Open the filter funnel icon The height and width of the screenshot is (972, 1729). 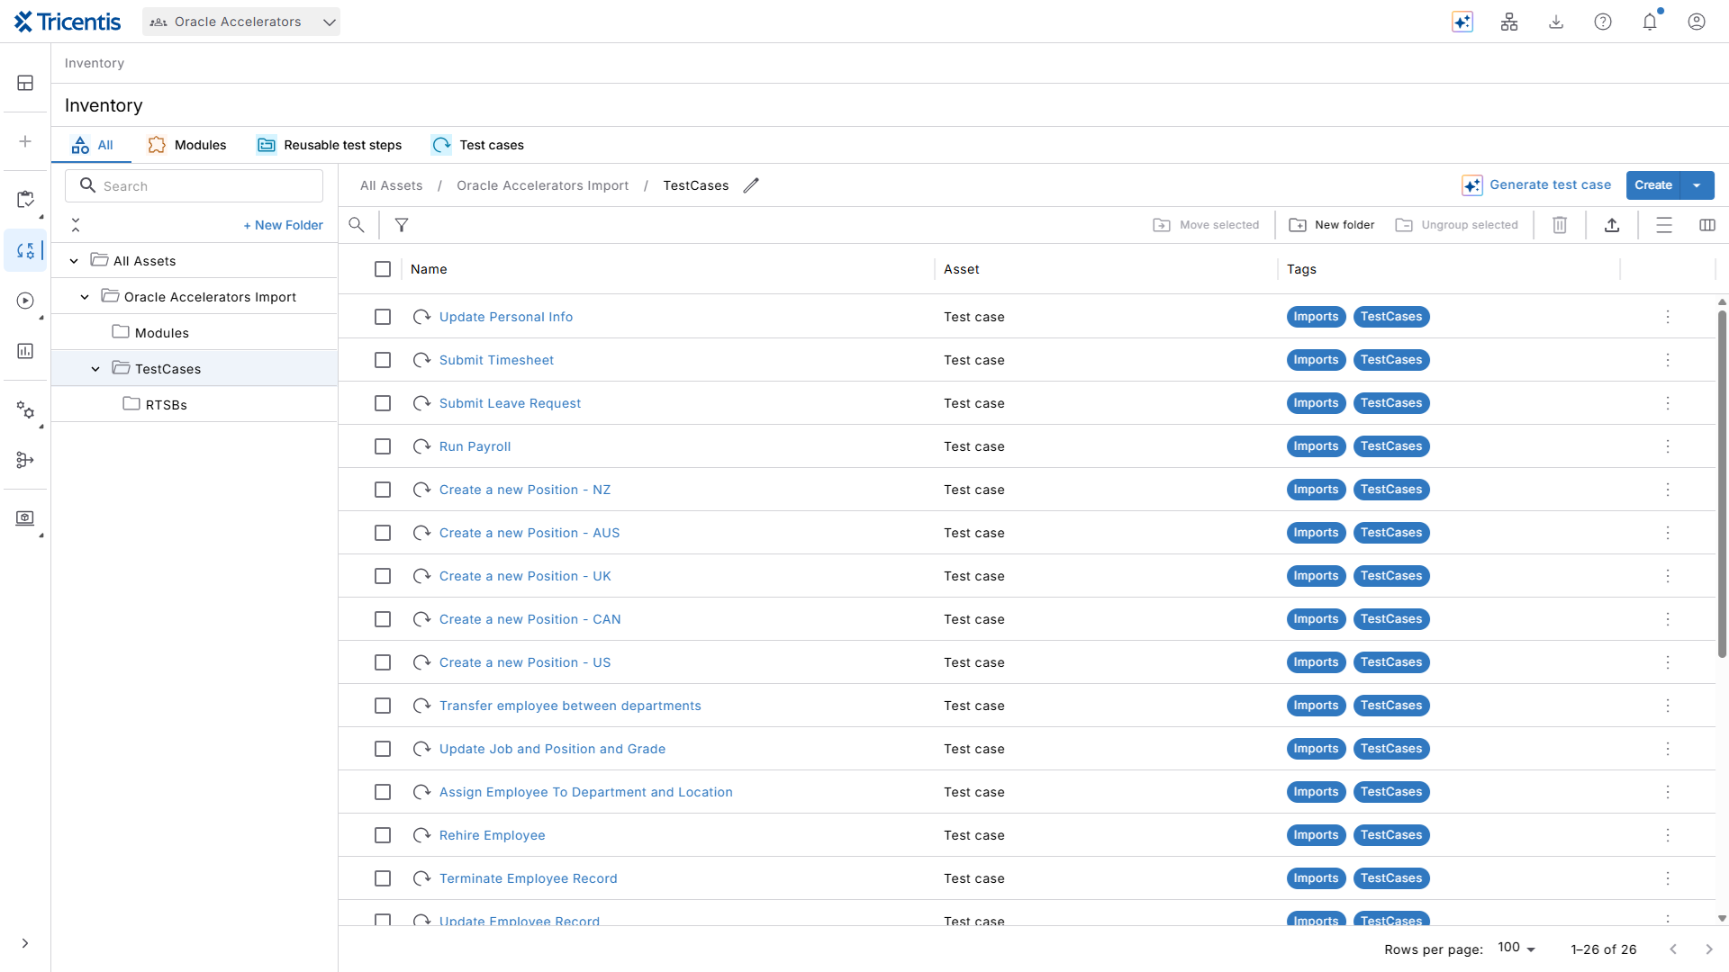(x=402, y=225)
